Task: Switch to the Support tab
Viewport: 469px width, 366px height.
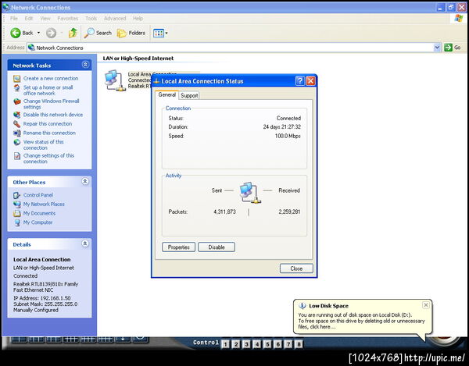Action: click(x=189, y=95)
